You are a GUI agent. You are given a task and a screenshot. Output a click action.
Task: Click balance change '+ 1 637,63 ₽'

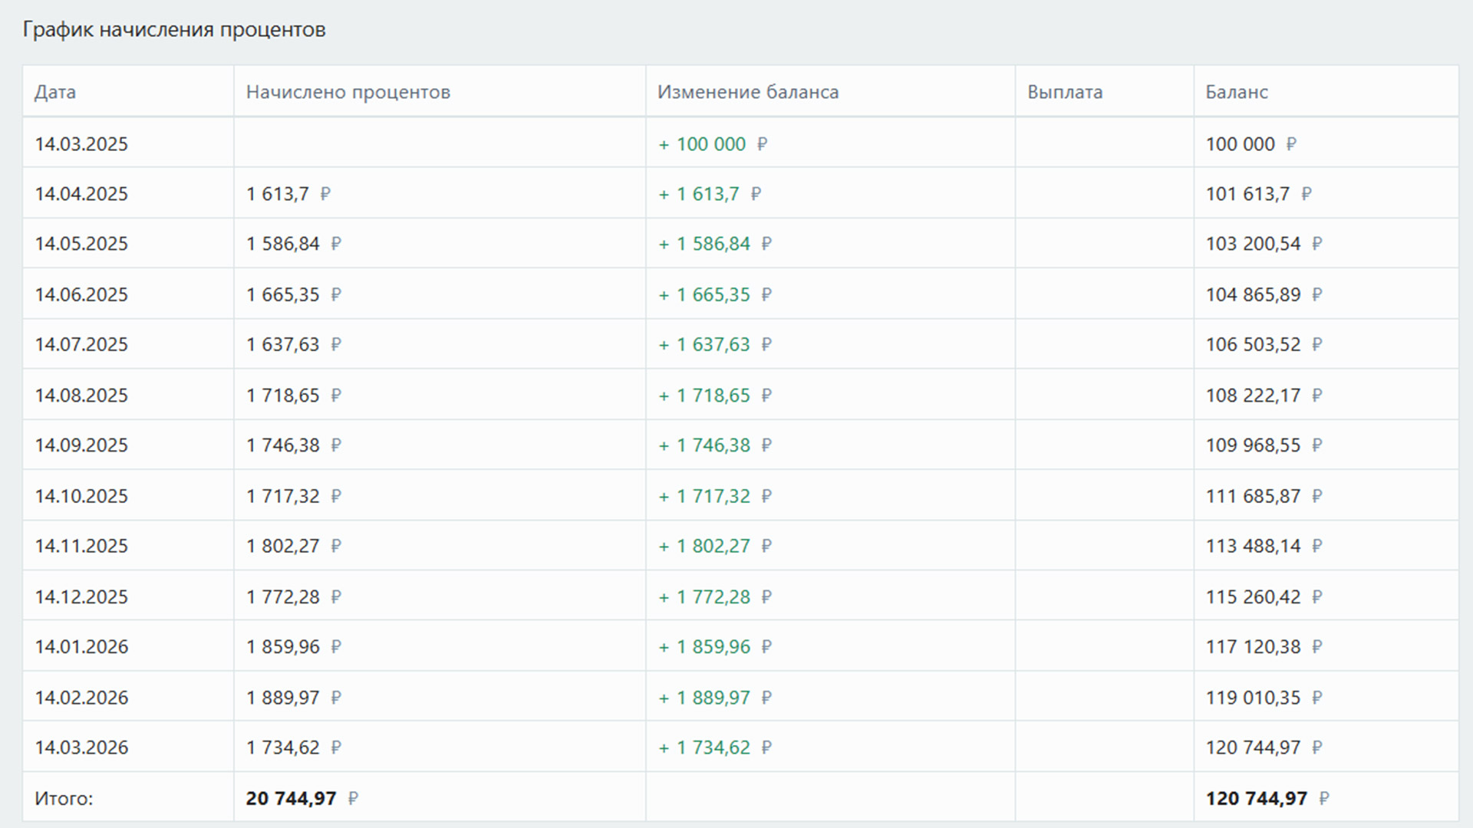[715, 344]
